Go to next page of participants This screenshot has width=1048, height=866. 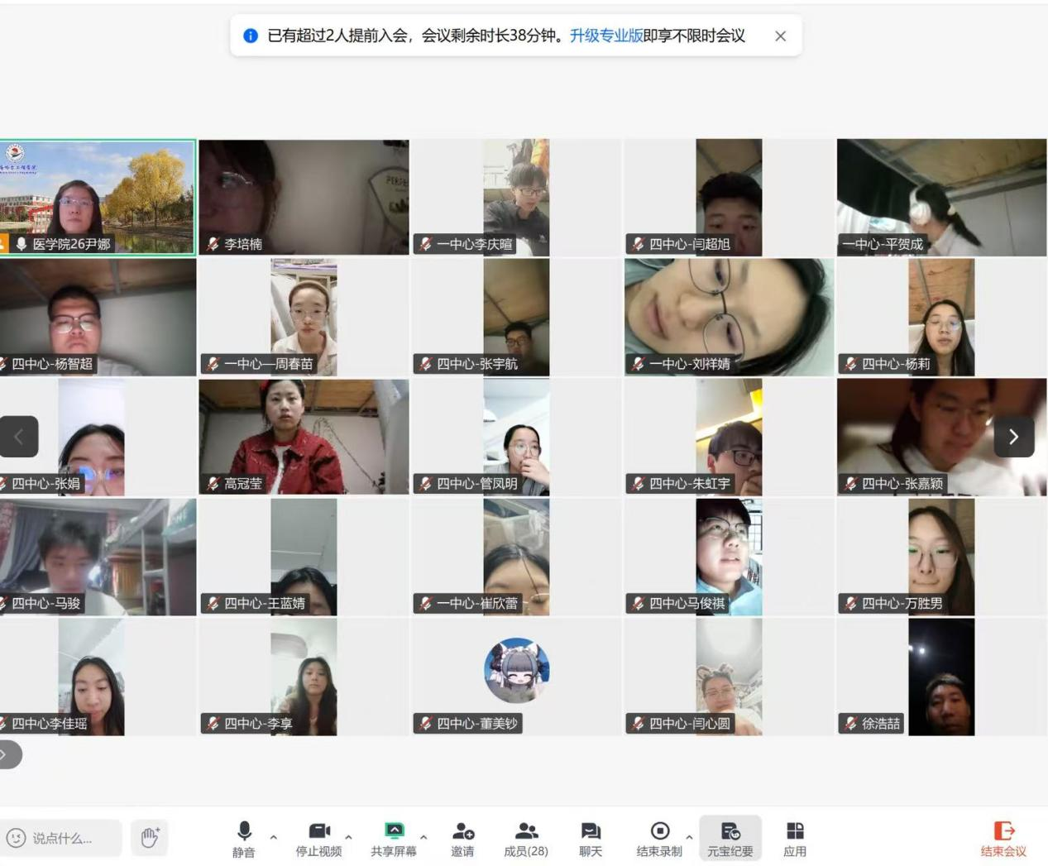tap(1014, 437)
